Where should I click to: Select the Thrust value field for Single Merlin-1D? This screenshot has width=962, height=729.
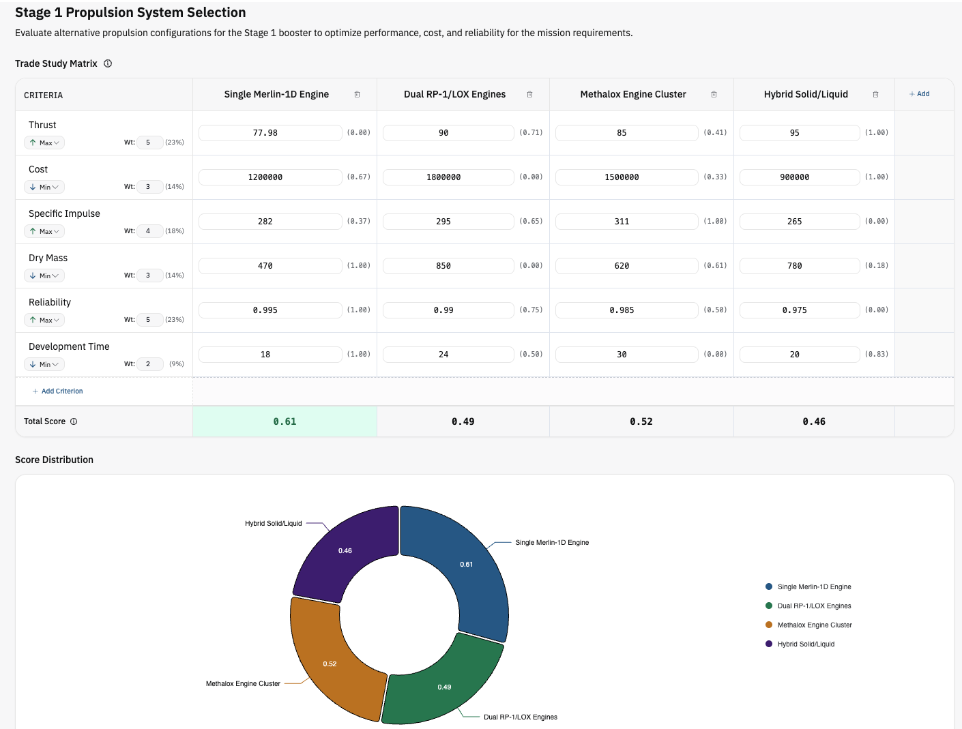270,132
